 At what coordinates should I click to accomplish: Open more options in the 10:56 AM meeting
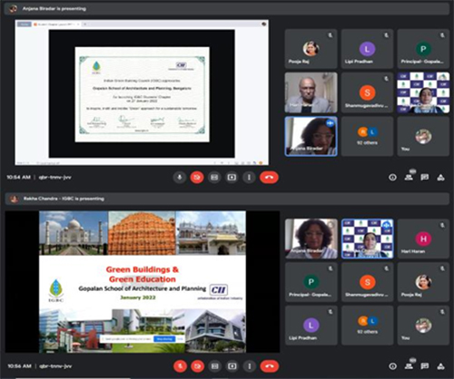pos(250,366)
